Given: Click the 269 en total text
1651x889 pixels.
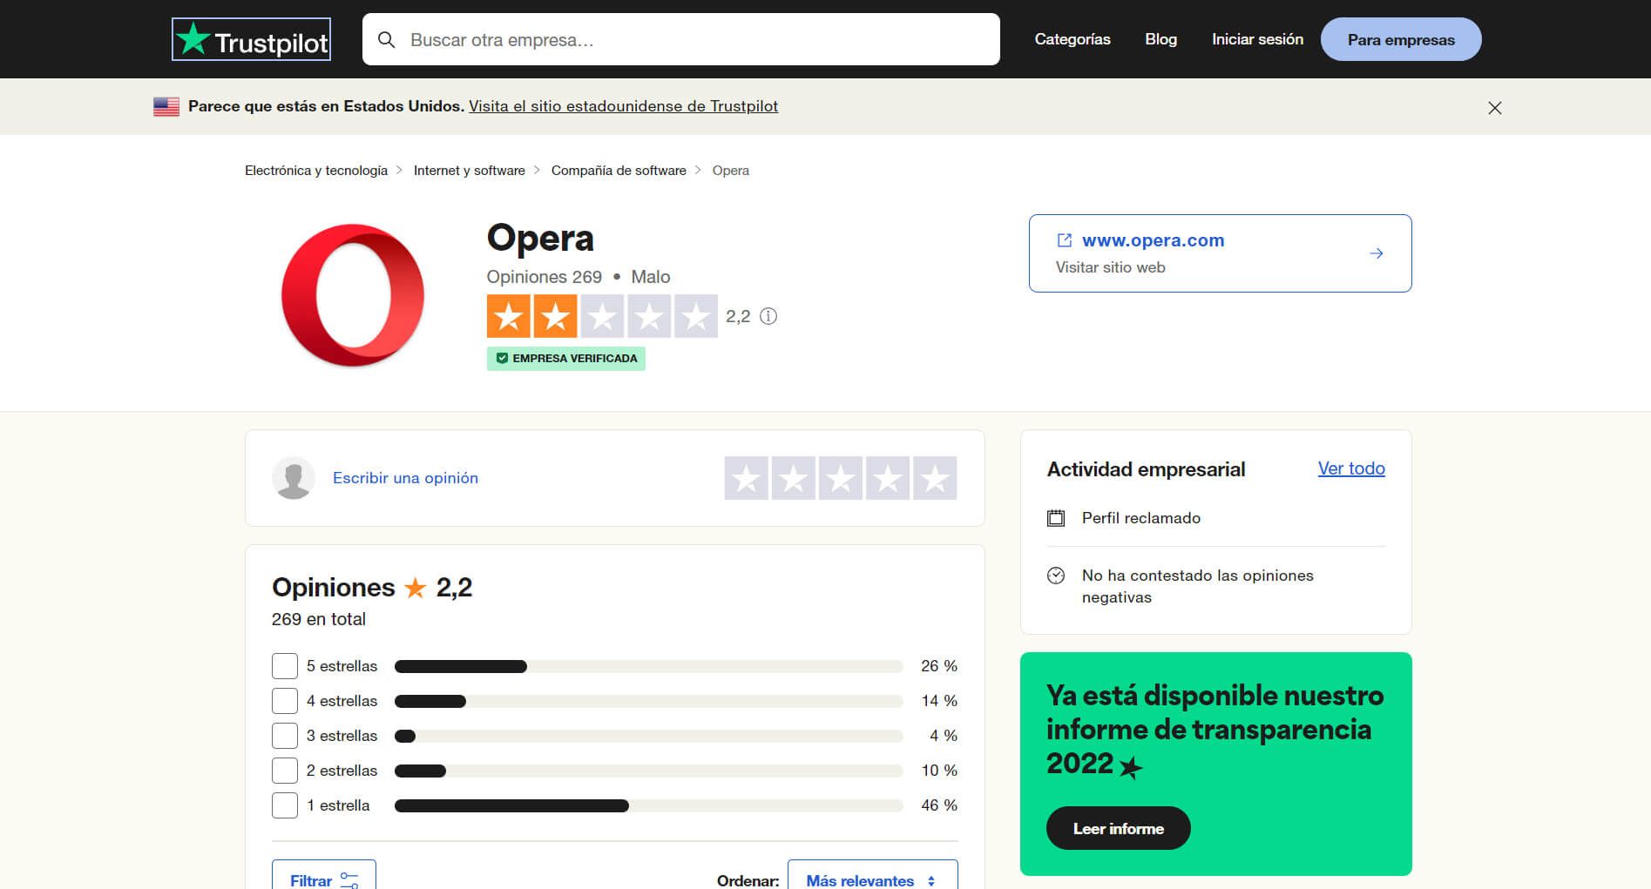Looking at the screenshot, I should coord(319,619).
